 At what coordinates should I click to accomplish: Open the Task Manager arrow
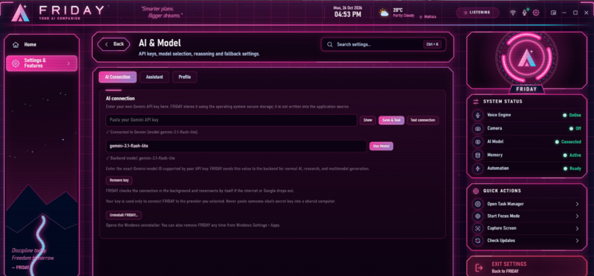click(x=577, y=204)
